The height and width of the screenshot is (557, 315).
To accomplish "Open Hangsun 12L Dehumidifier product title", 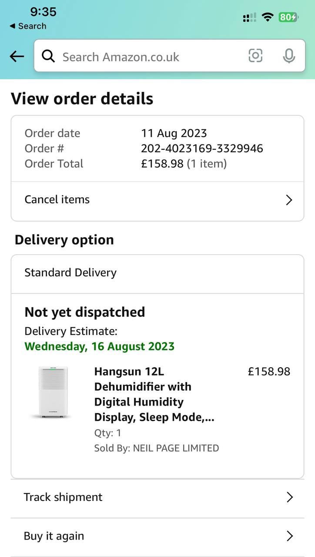I will 154,394.
